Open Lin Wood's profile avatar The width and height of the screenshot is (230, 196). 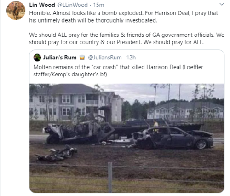coord(16,11)
